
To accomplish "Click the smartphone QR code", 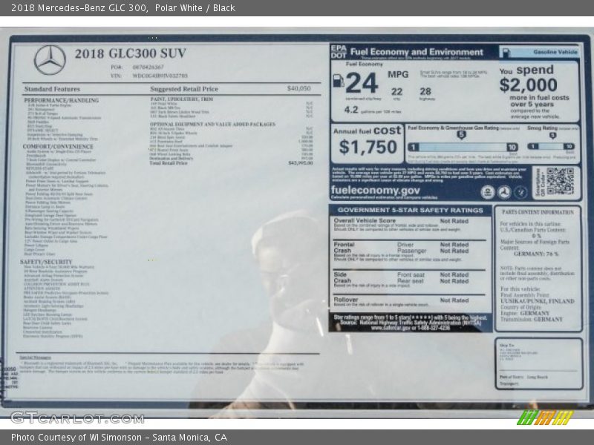I will (x=560, y=181).
